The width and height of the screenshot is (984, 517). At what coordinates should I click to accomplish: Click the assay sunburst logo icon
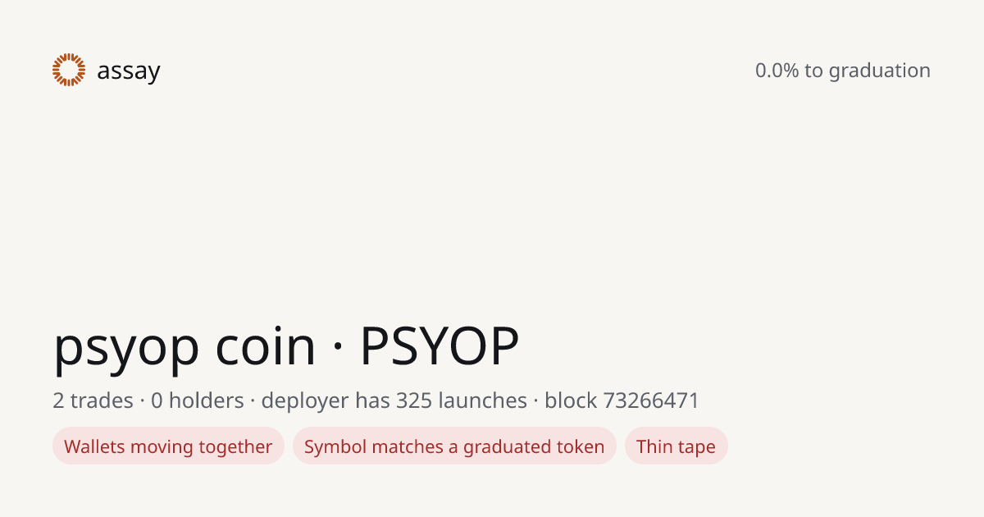[69, 70]
